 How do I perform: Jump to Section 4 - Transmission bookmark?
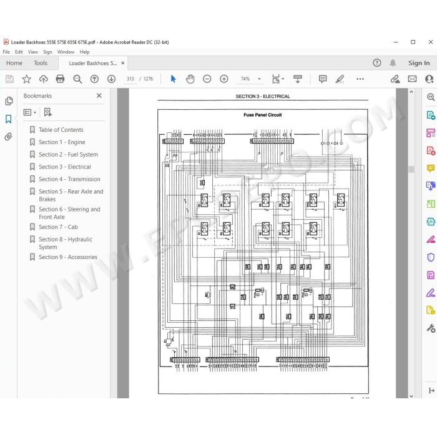[x=69, y=179]
